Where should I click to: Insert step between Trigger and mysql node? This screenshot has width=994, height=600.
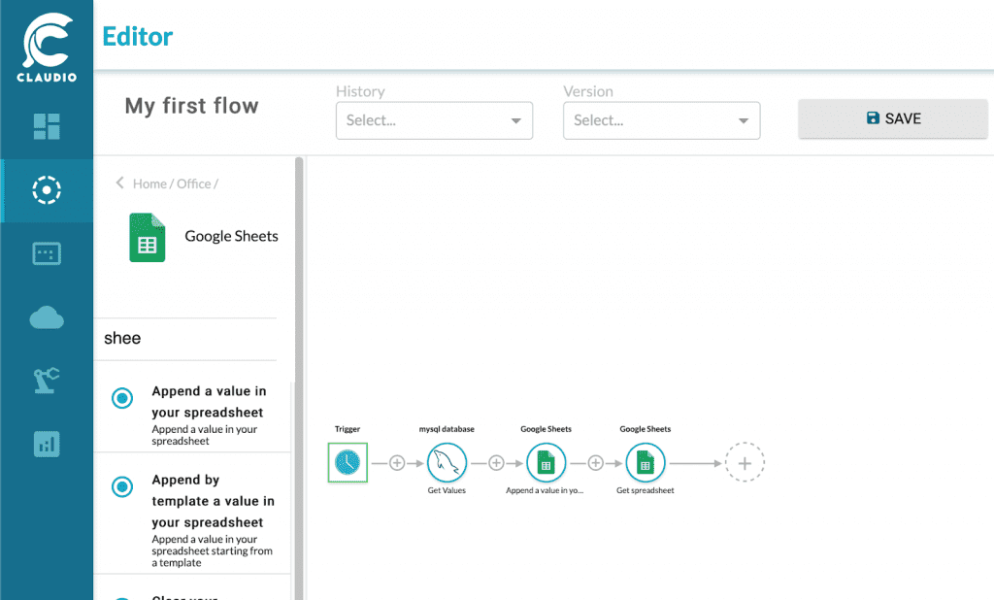397,463
